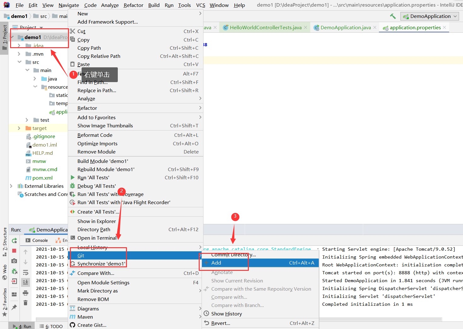Click the up arrow in console toolbar

pyautogui.click(x=26, y=252)
